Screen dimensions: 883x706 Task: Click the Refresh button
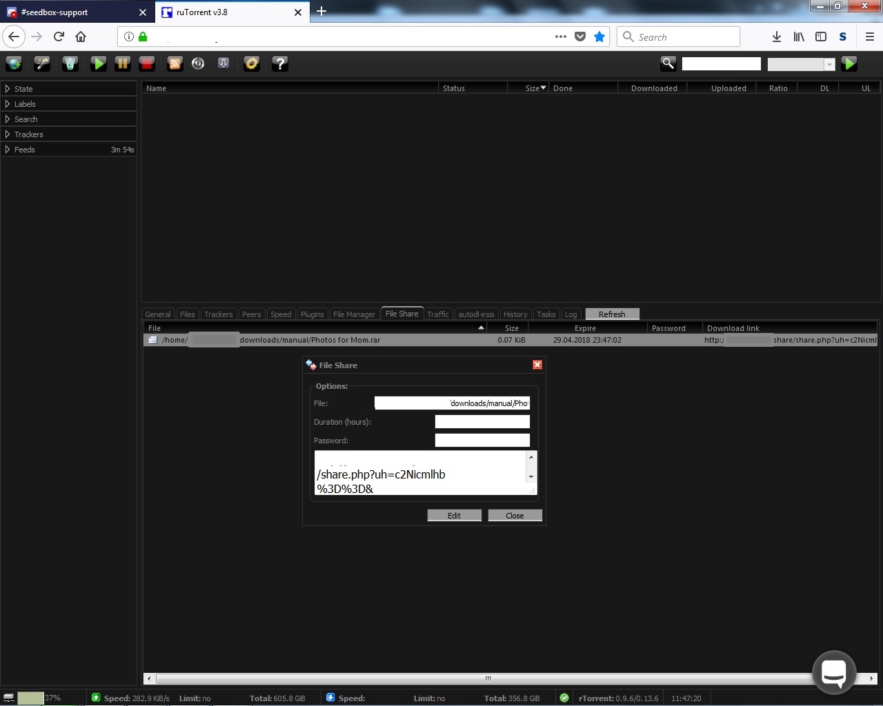(x=612, y=314)
